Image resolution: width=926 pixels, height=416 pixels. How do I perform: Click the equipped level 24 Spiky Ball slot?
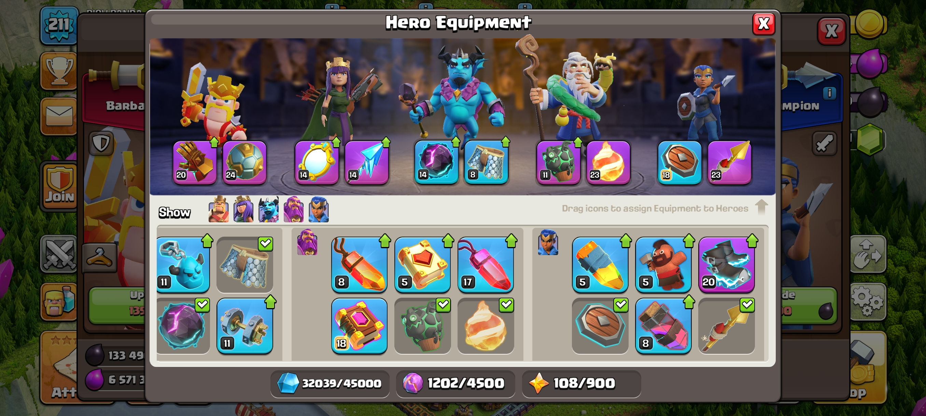click(244, 163)
